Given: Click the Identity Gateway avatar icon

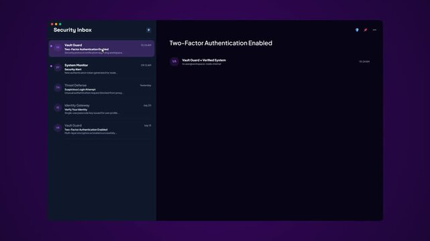Looking at the screenshot, I should [x=58, y=108].
